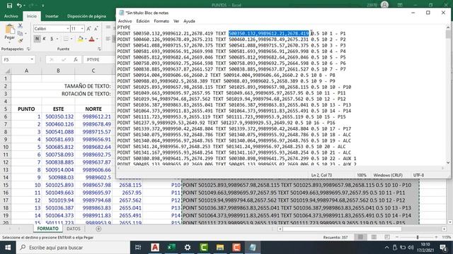Image resolution: width=453 pixels, height=254 pixels.
Task: Cut selection with the scissors icon
Action: (21, 26)
